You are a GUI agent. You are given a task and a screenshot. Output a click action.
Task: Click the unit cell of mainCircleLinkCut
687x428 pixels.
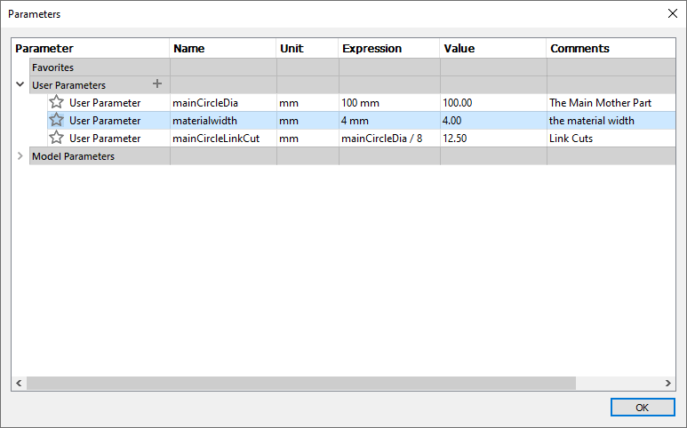click(308, 139)
